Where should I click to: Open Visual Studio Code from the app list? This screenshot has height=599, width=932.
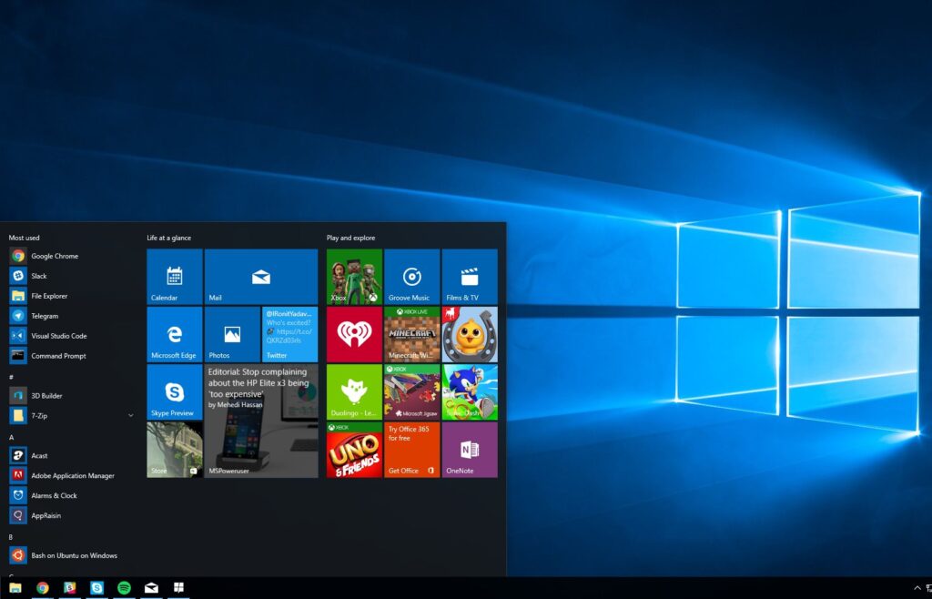tap(71, 336)
